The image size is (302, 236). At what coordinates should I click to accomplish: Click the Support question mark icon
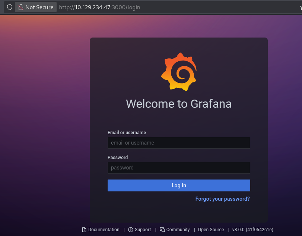[131, 230]
